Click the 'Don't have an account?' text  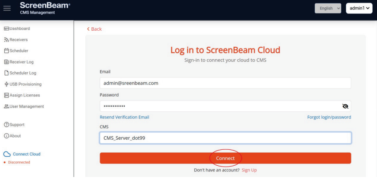pos(216,170)
